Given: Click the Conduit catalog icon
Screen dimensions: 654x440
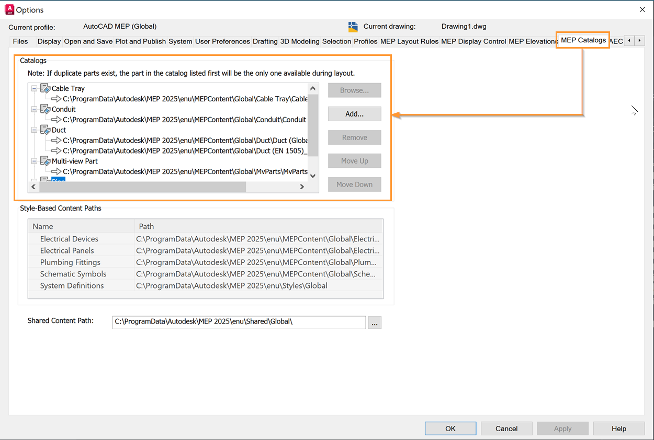Looking at the screenshot, I should point(45,109).
